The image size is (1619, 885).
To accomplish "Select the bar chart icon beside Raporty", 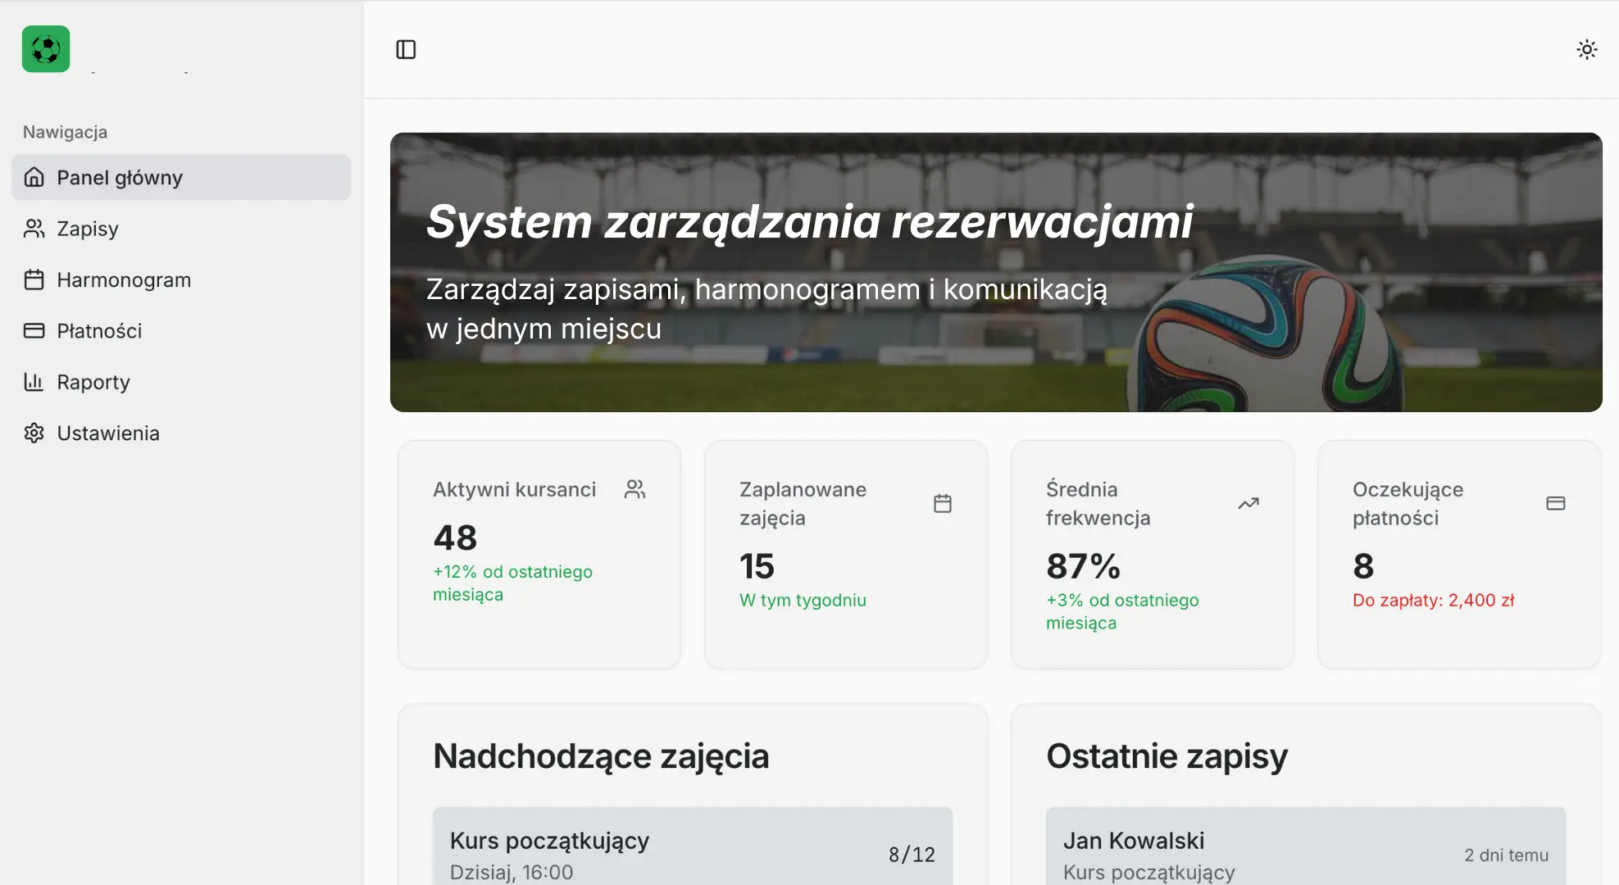I will [x=34, y=382].
